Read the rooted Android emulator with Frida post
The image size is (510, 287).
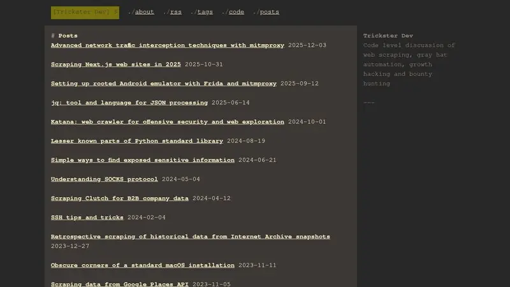tap(164, 84)
